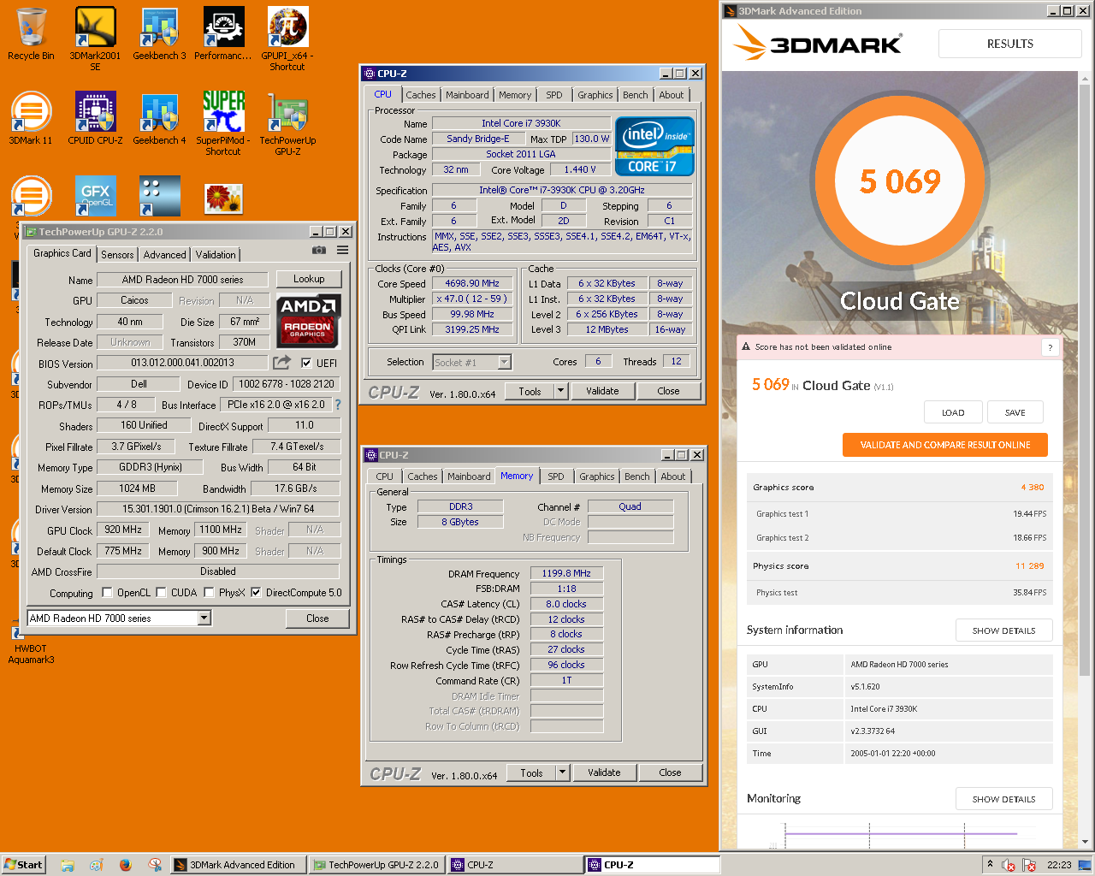Open SPD tab in lower CPU-Z window

tap(556, 476)
